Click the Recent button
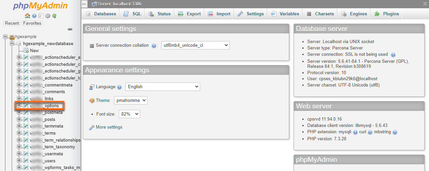This screenshot has width=429, height=171. tap(12, 23)
